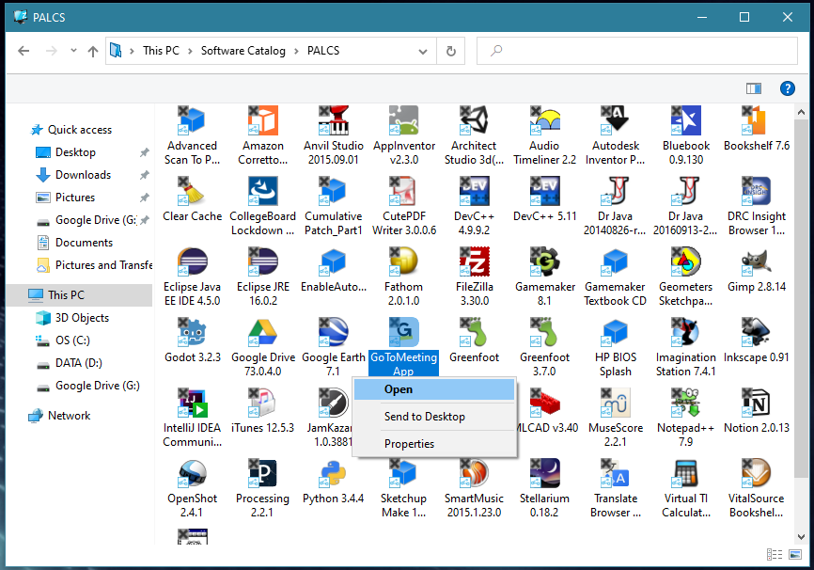The image size is (814, 570).
Task: Open Desktop in Quick access
Action: [75, 152]
